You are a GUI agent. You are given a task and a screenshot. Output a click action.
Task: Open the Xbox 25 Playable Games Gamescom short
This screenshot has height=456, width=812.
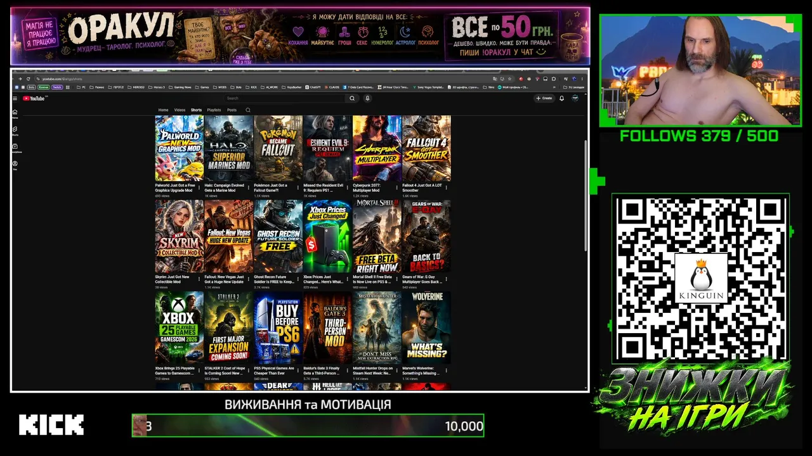pos(180,327)
